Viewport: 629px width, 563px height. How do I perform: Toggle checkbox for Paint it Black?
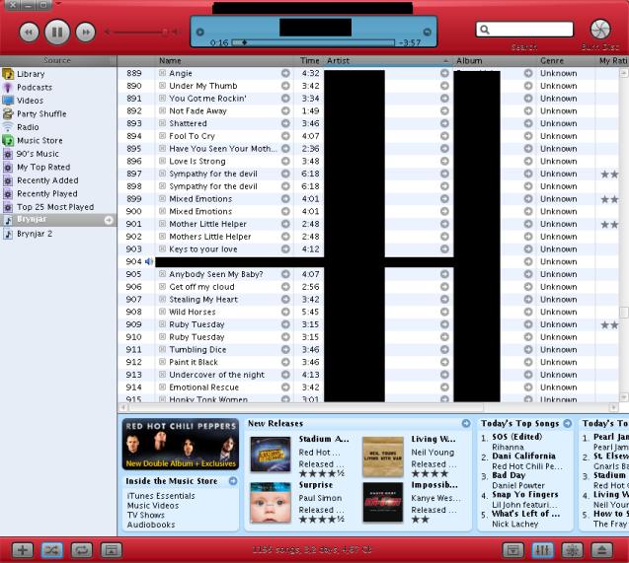click(x=162, y=362)
